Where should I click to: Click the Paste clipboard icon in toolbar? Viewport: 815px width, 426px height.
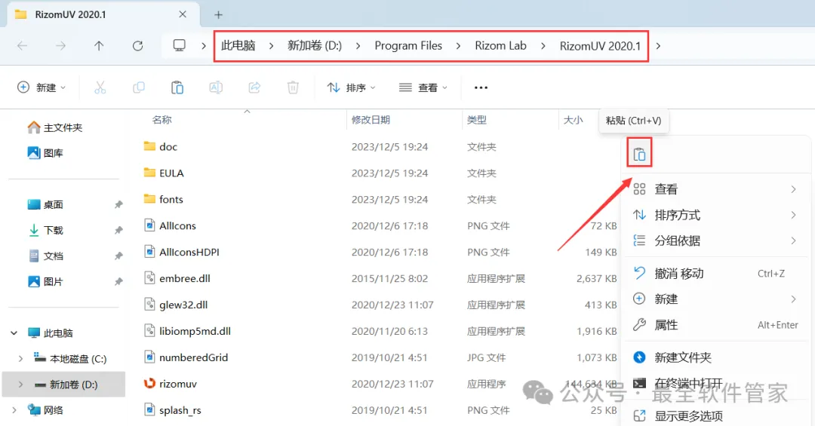177,87
